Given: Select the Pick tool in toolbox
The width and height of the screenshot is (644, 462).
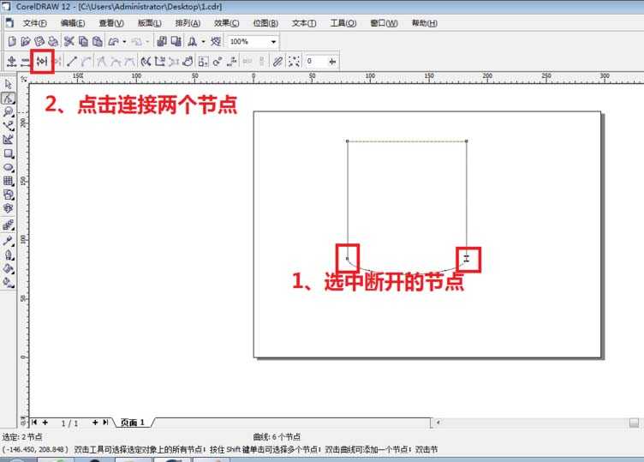Looking at the screenshot, I should click(9, 84).
